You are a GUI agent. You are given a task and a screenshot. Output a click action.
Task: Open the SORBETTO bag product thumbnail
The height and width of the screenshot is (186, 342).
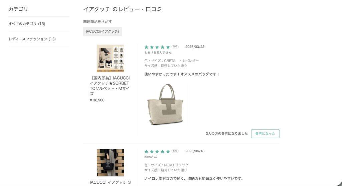pyautogui.click(x=110, y=58)
